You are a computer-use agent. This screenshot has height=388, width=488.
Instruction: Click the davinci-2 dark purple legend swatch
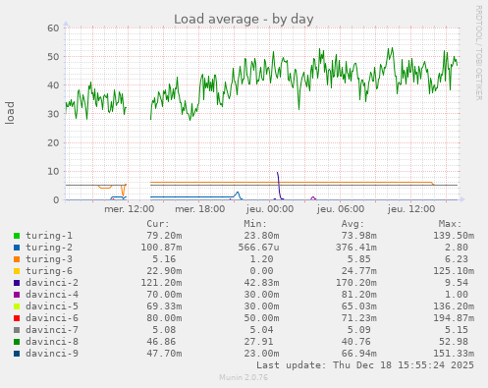17,283
